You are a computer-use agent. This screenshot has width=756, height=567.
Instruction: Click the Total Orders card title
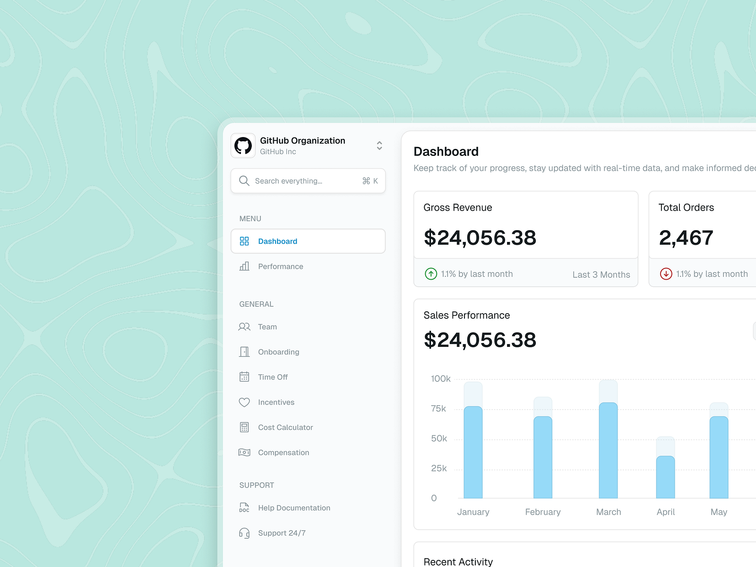coord(686,208)
